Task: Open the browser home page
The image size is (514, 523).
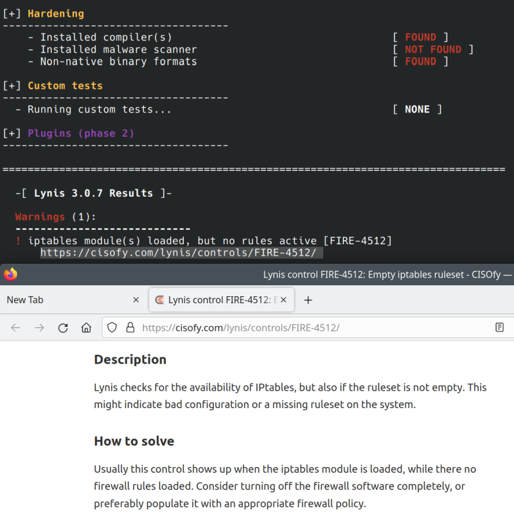Action: pos(86,328)
